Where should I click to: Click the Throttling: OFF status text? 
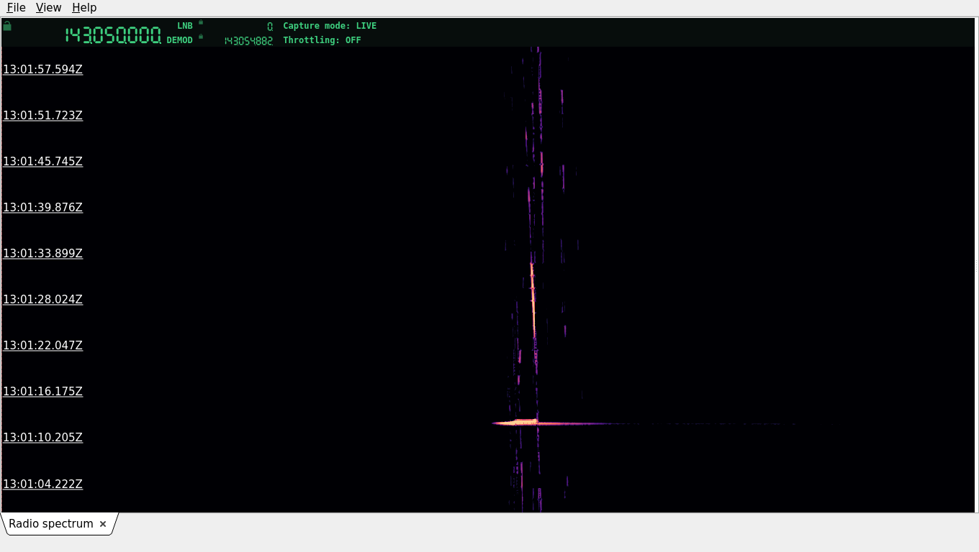pos(322,40)
